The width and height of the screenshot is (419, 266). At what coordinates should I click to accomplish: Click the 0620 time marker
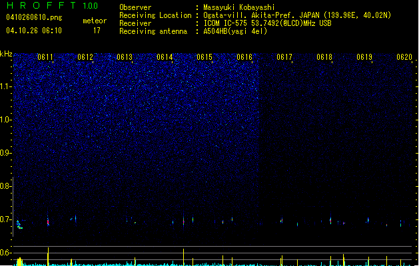[x=404, y=57]
